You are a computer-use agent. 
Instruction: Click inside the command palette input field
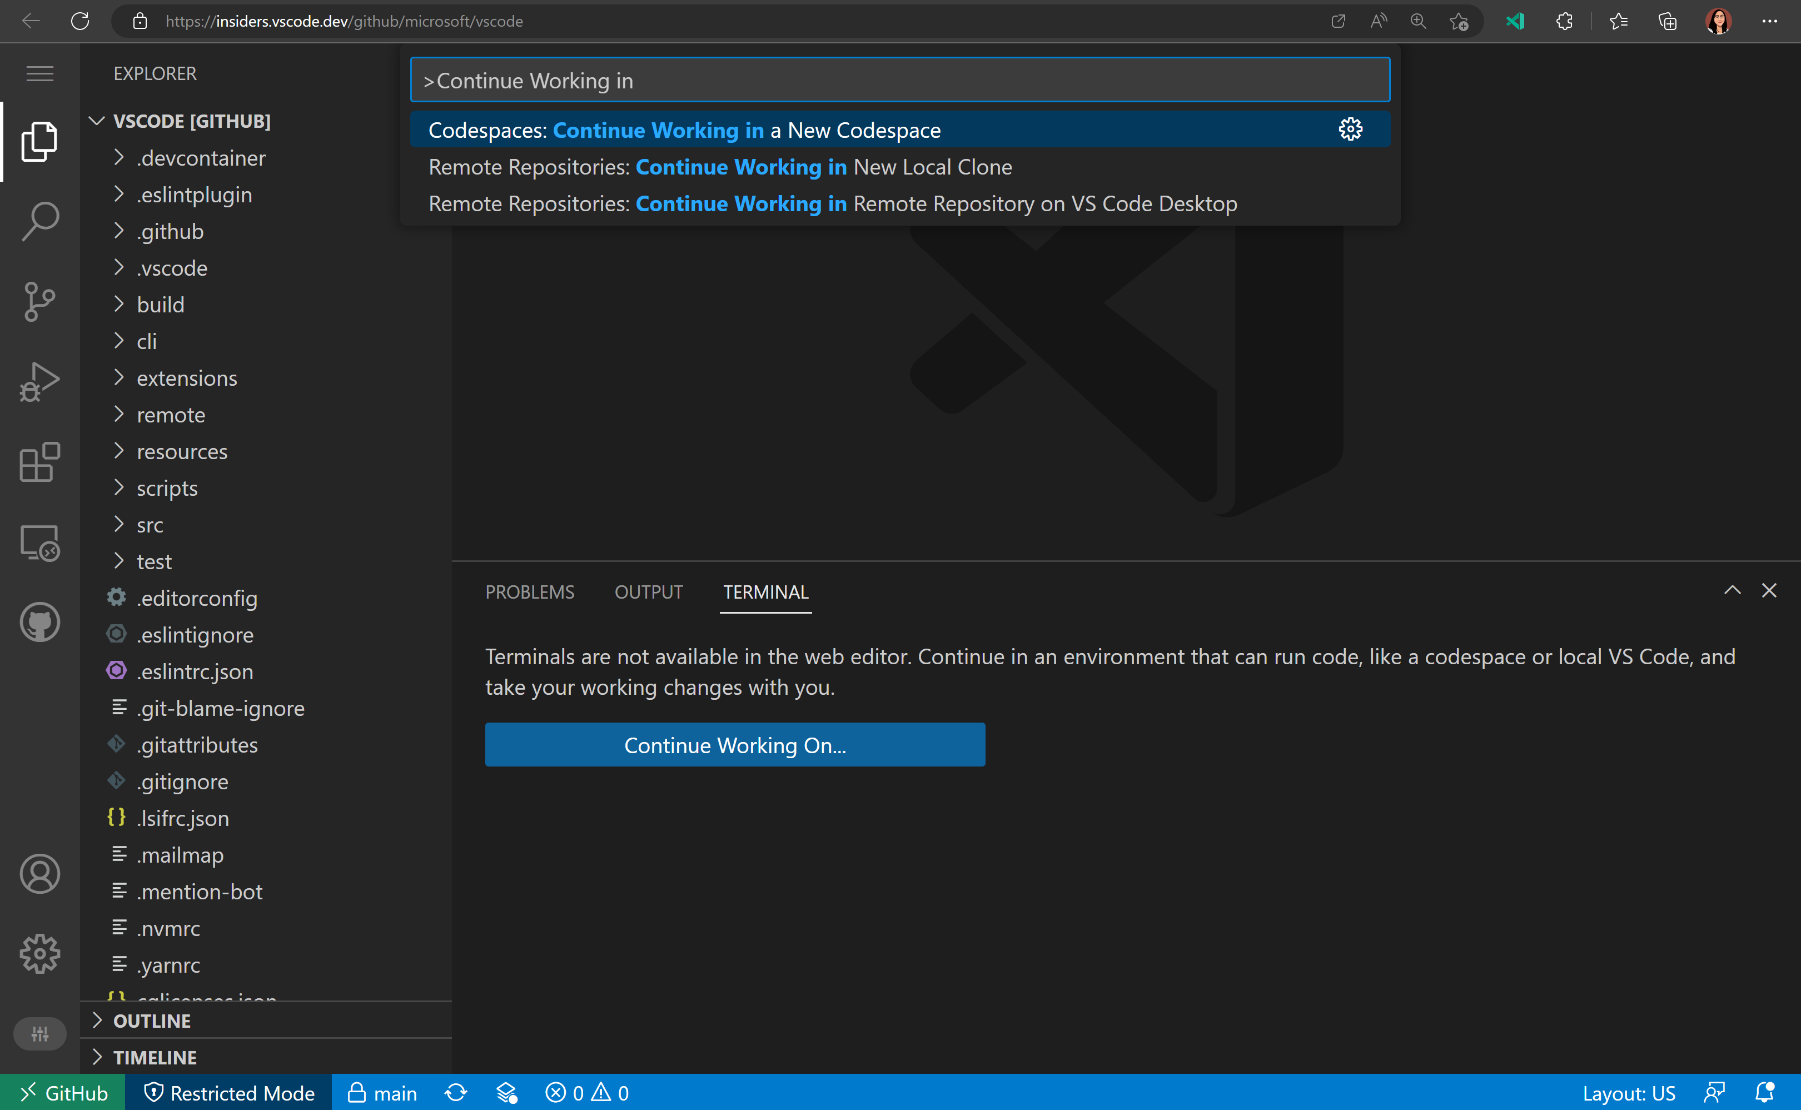point(899,80)
